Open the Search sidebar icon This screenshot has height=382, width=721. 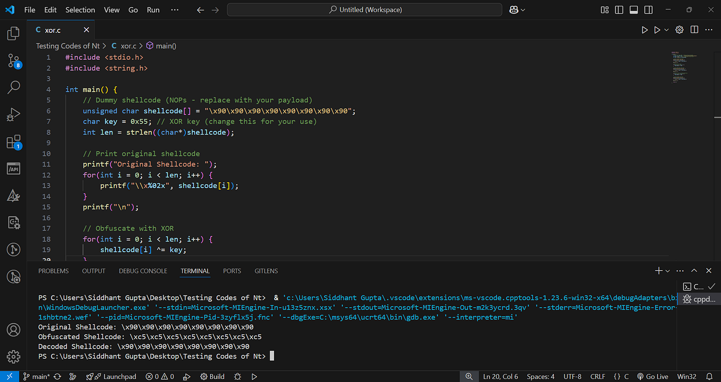[x=13, y=87]
